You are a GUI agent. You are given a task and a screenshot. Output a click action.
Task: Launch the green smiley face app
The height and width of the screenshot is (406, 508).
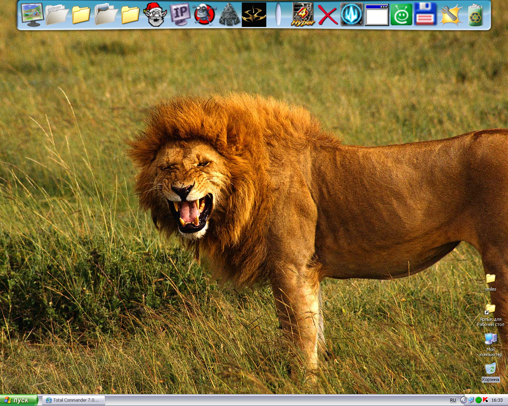click(x=401, y=15)
